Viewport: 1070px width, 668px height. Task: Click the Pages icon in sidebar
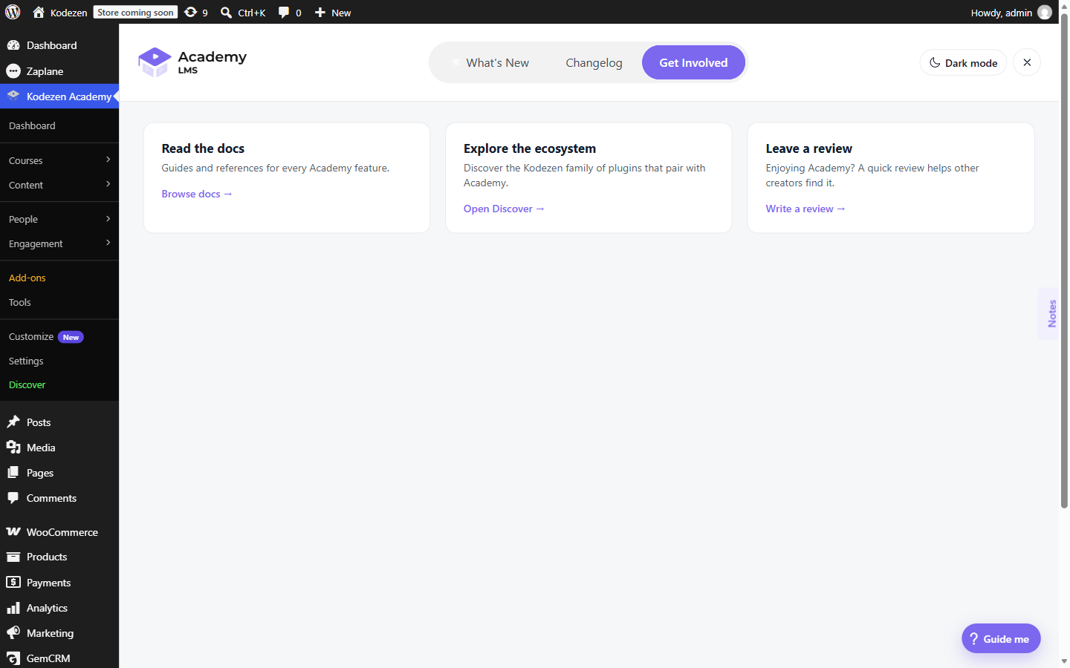(x=13, y=473)
